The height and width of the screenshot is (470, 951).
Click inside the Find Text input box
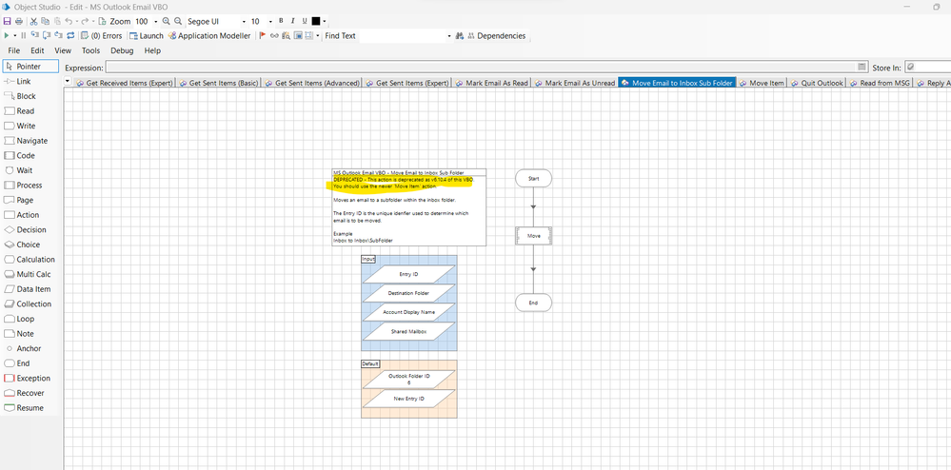tap(401, 36)
